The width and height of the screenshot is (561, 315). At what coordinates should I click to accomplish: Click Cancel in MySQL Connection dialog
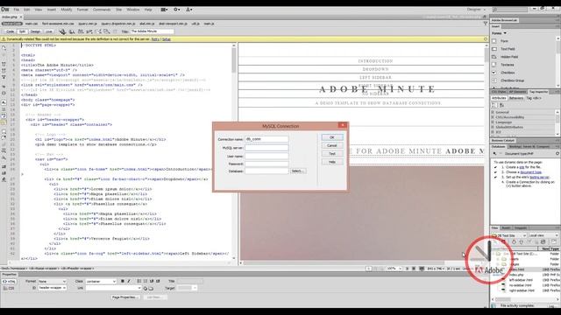coord(331,146)
